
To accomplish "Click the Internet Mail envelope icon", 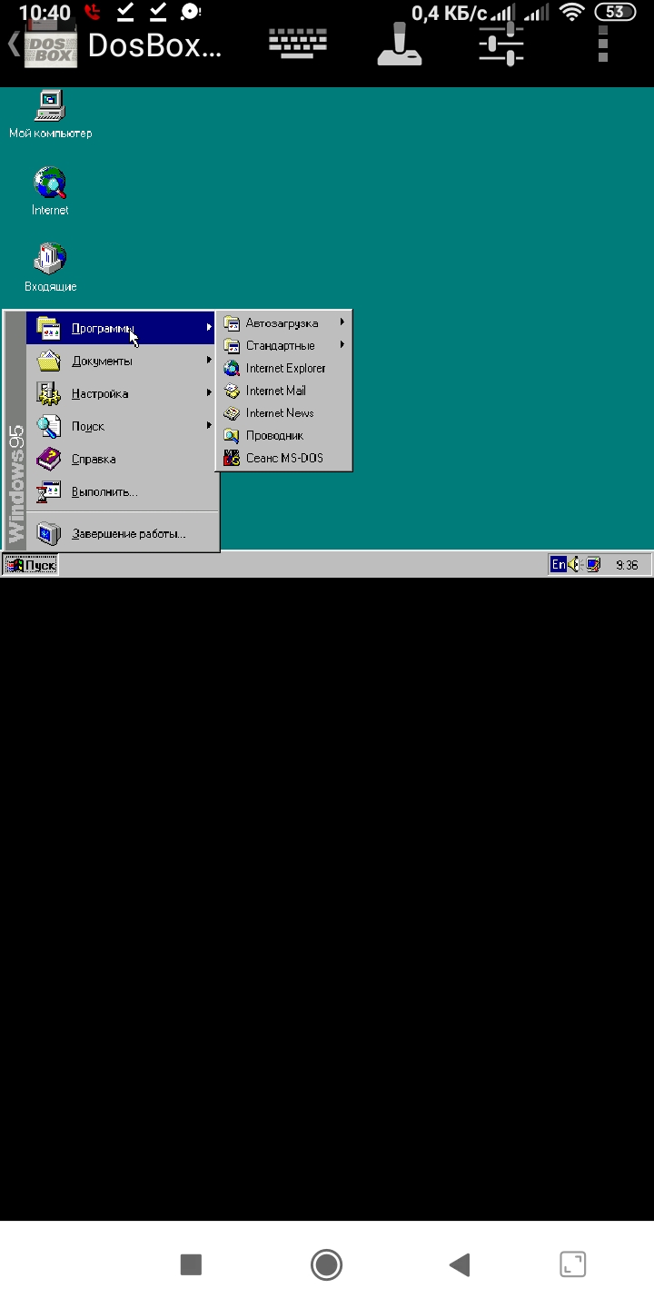I will tap(232, 391).
